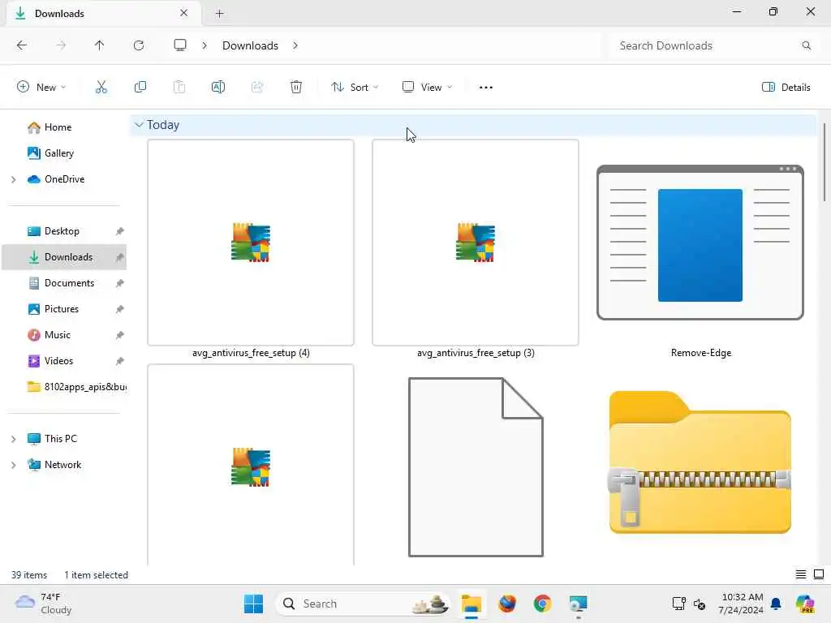Screen dimensions: 831x623
Task: Open the notification bell
Action: click(x=776, y=604)
